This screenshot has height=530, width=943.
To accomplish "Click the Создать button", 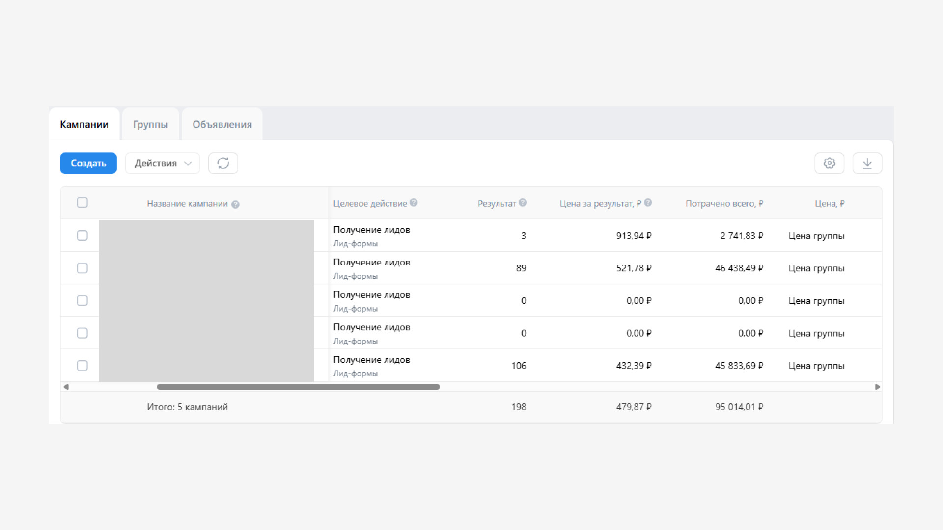I will [88, 163].
